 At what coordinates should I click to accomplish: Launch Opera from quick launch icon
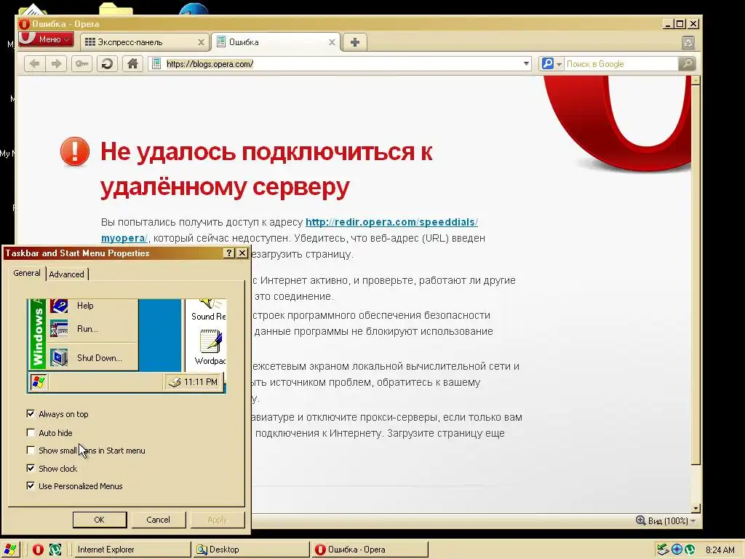click(38, 550)
